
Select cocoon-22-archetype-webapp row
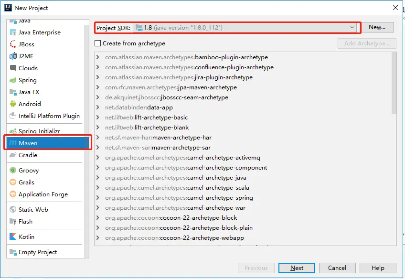pos(243,237)
